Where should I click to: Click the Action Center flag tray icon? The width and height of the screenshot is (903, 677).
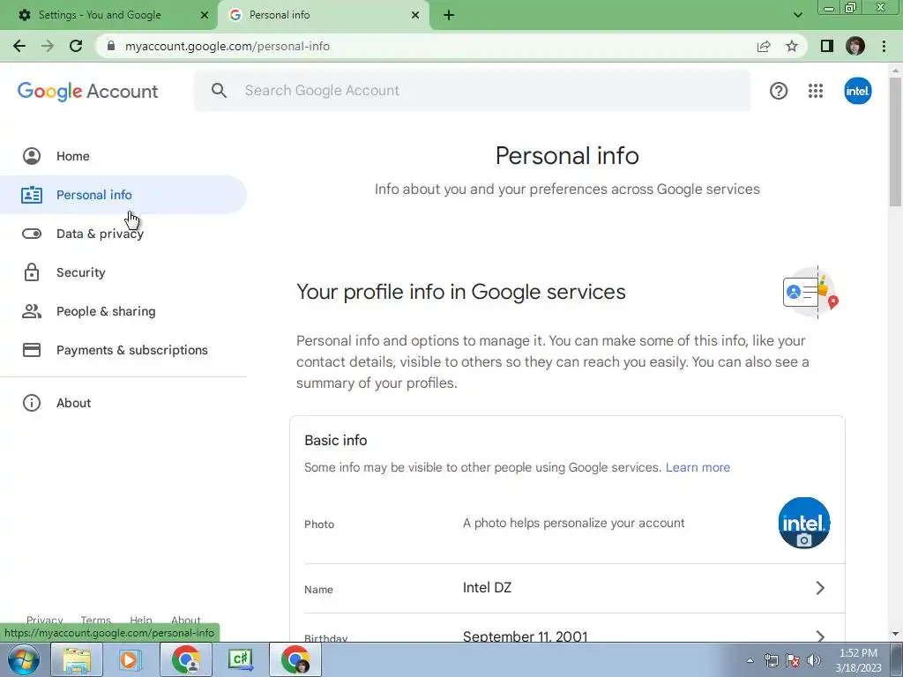tap(793, 660)
